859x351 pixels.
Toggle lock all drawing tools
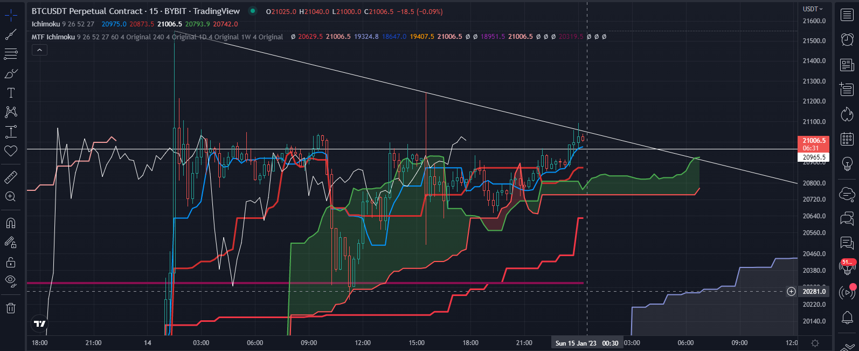(11, 263)
